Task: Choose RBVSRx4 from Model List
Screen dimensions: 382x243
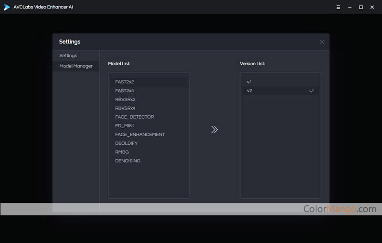Action: 125,108
